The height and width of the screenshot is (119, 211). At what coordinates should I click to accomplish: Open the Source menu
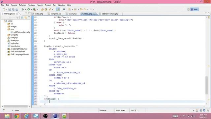14,5
